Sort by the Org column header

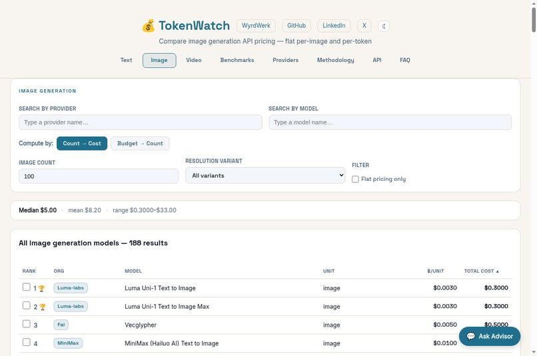tap(59, 271)
